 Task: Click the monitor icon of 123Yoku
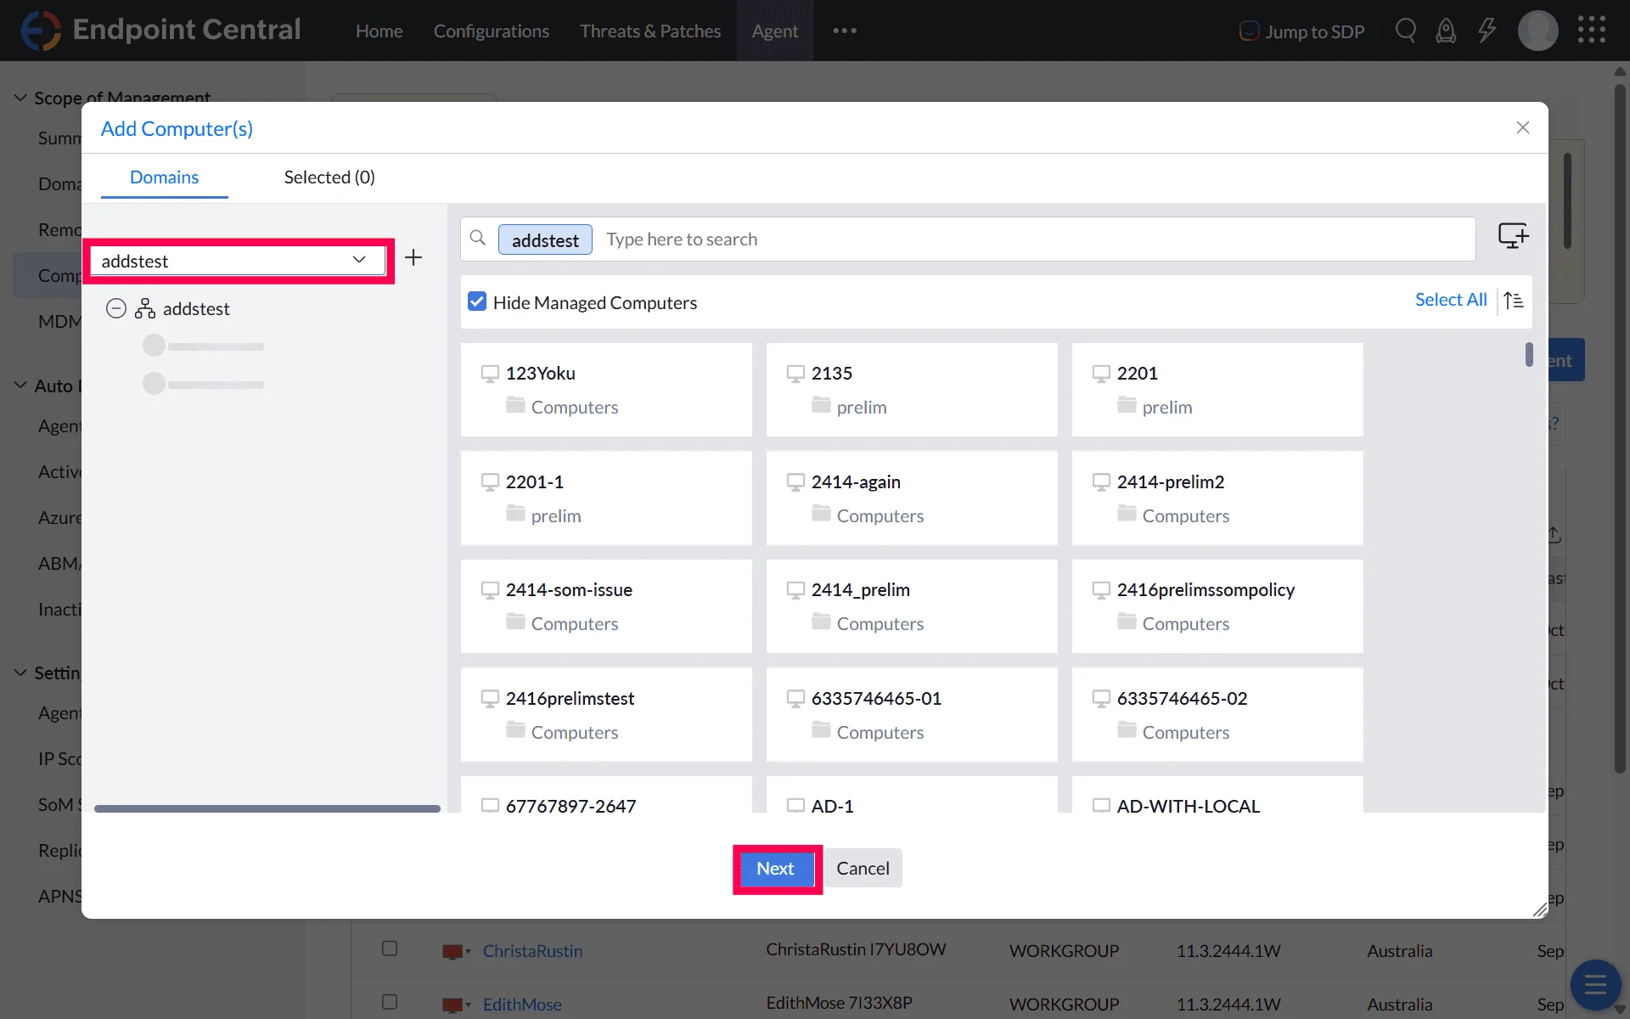tap(490, 374)
